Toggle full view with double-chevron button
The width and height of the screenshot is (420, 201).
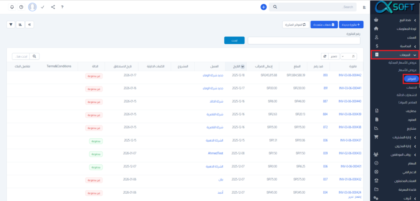[30, 25]
